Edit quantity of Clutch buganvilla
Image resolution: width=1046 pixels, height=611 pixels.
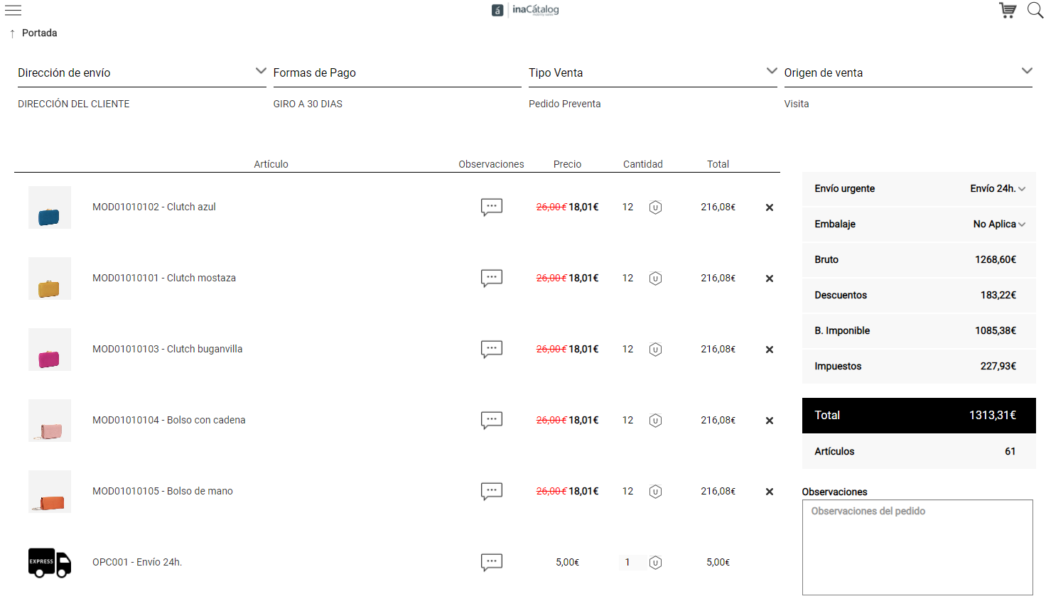coord(628,349)
